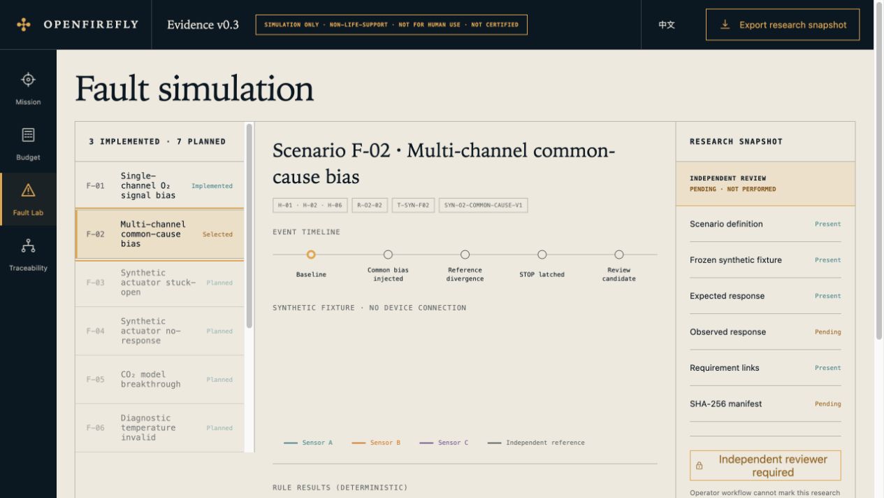The width and height of the screenshot is (884, 498).
Task: Click the scenario list scrollbar
Action: click(249, 227)
